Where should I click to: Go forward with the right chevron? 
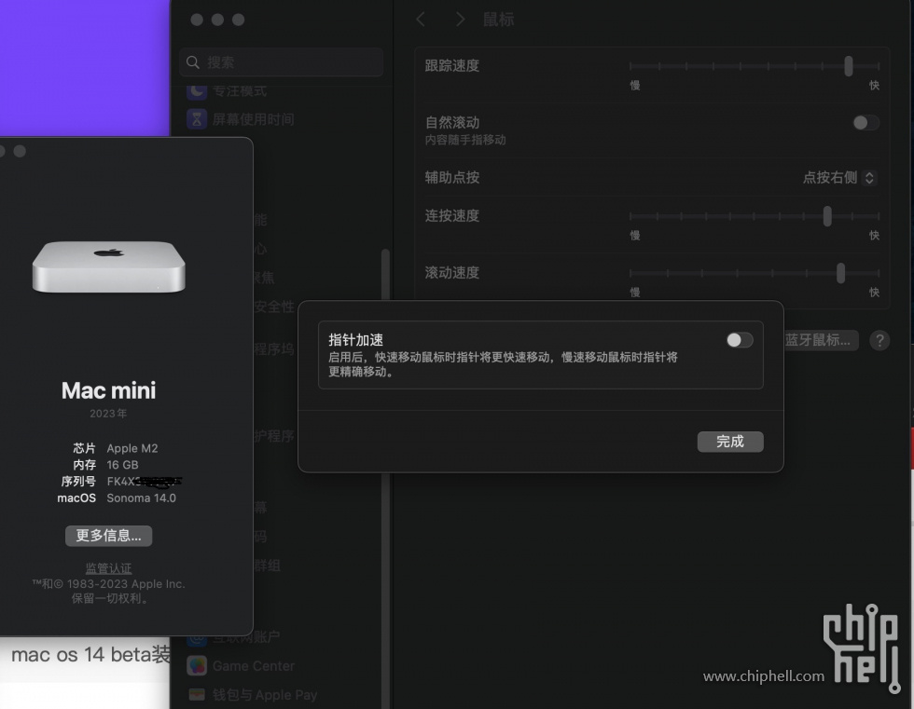460,20
